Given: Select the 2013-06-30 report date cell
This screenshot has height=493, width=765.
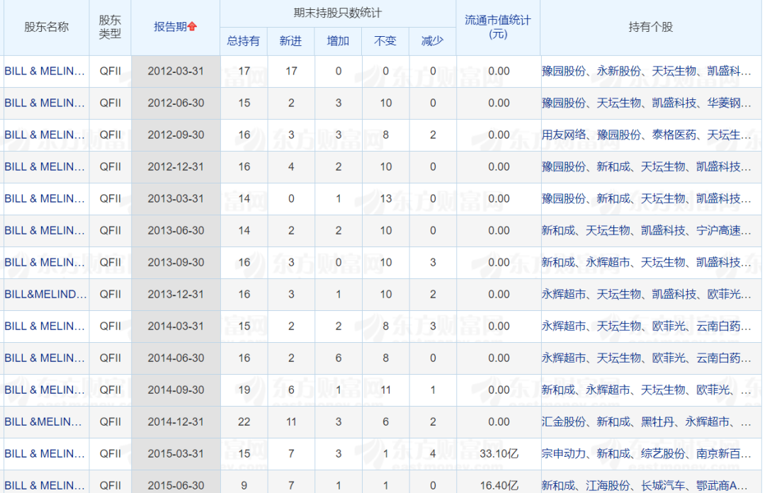Looking at the screenshot, I should [176, 231].
